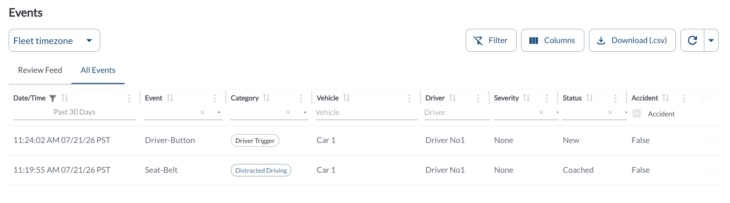Toggle the Accident filter checkbox
Screen dimensions: 730x203
click(x=637, y=113)
